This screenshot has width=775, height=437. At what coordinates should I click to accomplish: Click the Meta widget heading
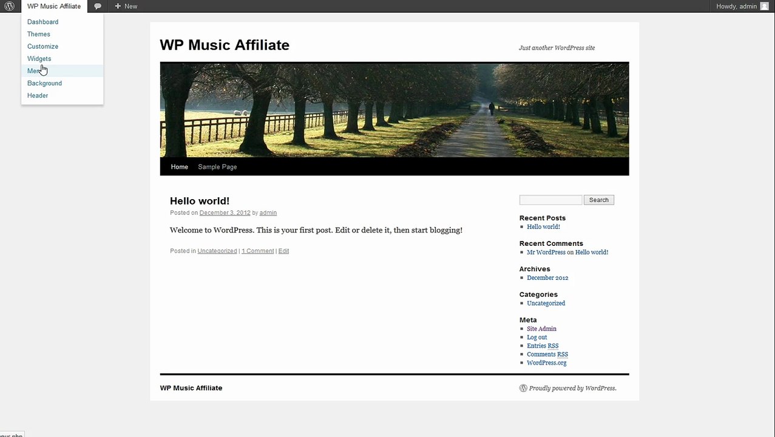click(528, 320)
